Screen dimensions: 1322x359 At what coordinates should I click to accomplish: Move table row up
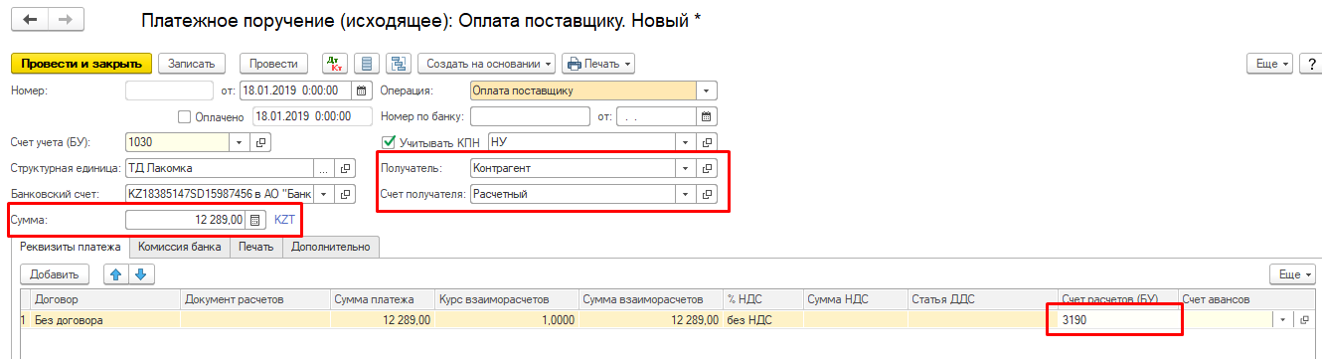point(117,273)
